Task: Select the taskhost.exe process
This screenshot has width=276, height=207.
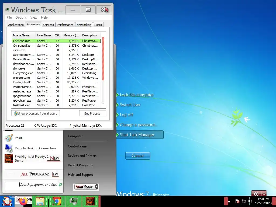Action: pos(56,105)
